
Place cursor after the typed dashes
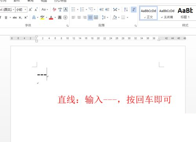47,75
